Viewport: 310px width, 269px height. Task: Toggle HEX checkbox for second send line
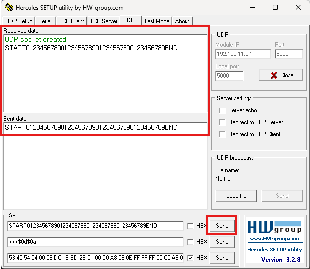[x=191, y=242]
